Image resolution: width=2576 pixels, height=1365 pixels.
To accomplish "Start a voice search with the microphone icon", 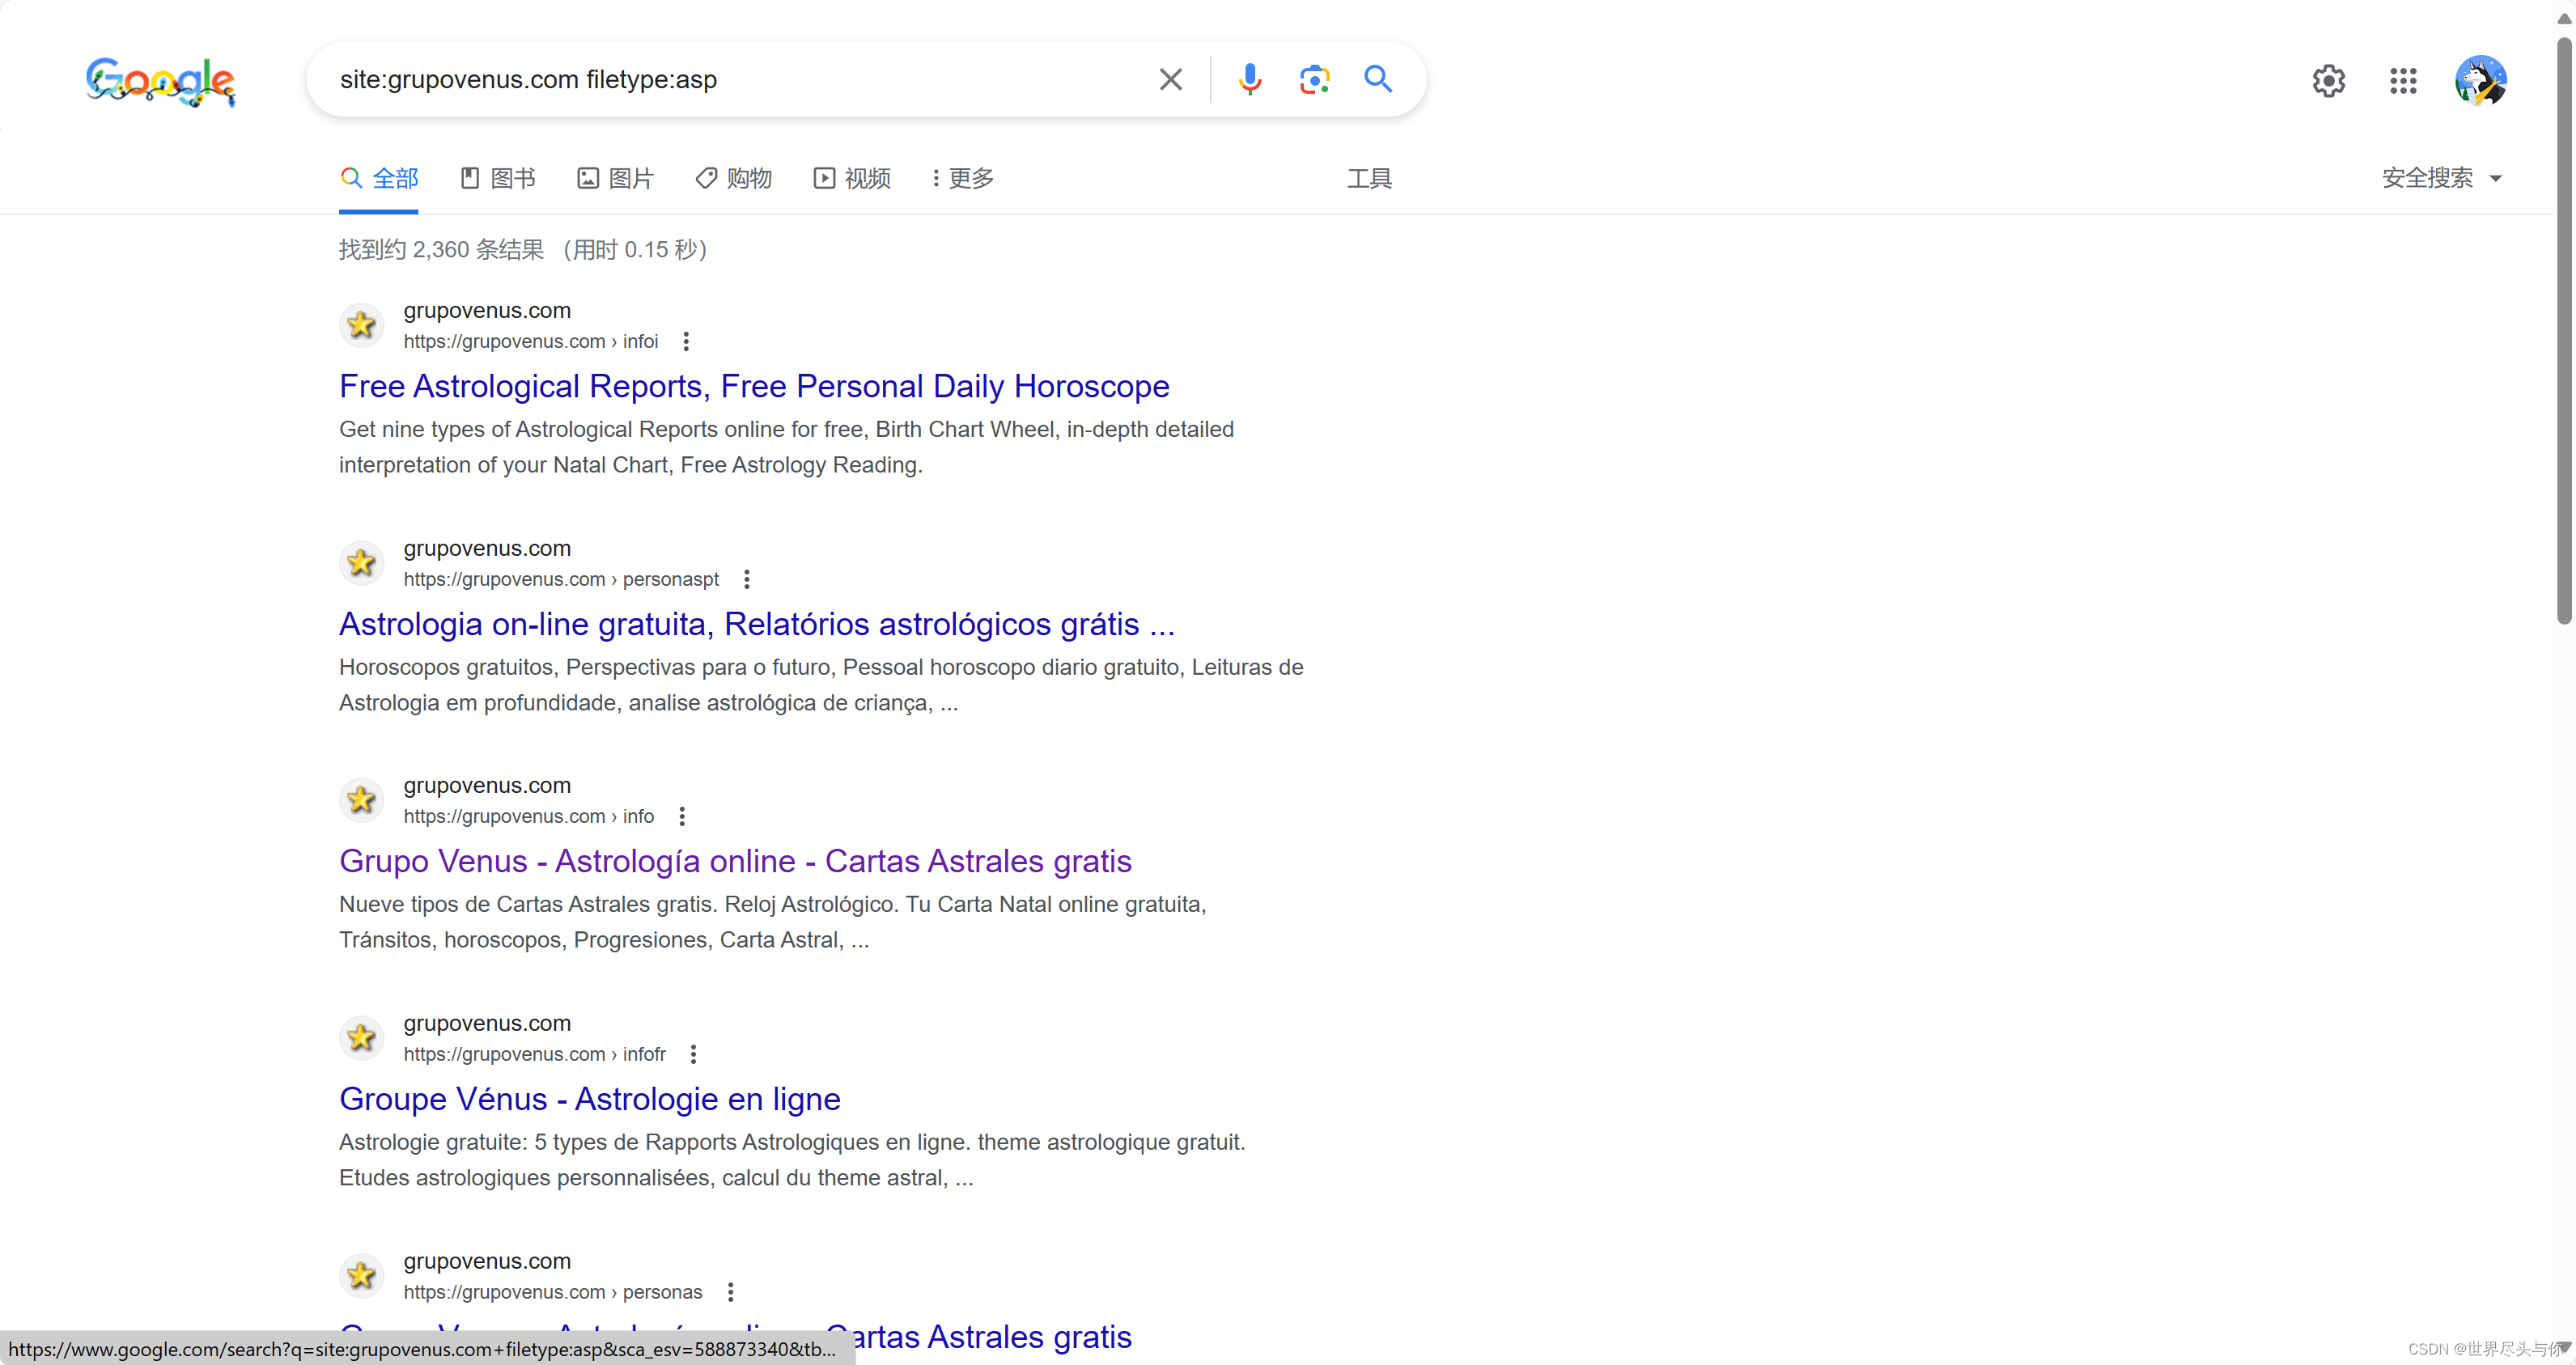I will click(x=1249, y=79).
